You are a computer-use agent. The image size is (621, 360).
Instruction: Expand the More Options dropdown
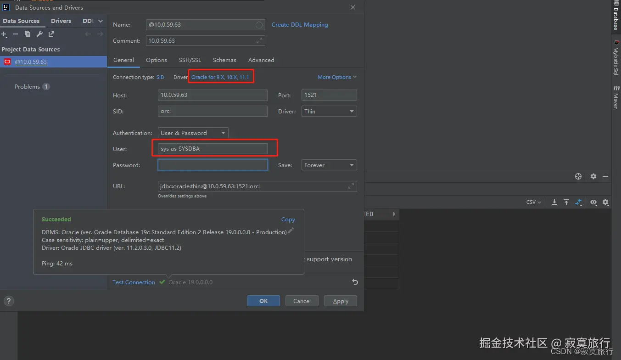point(337,77)
